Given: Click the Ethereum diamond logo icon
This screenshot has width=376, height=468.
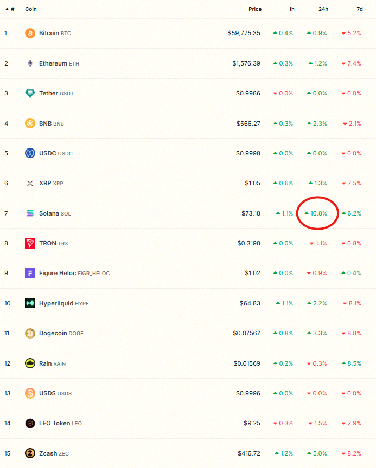Looking at the screenshot, I should (x=30, y=63).
